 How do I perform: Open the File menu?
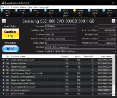pyautogui.click(x=3, y=7)
